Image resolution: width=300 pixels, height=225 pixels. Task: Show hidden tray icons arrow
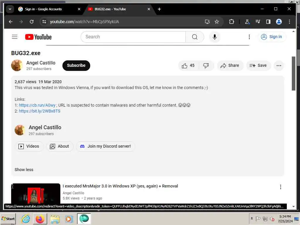click(252, 219)
